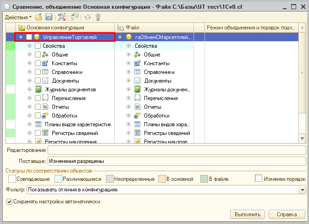The image size is (309, 224).
Task: Click the Документы icon in Файл column
Action: click(x=137, y=80)
